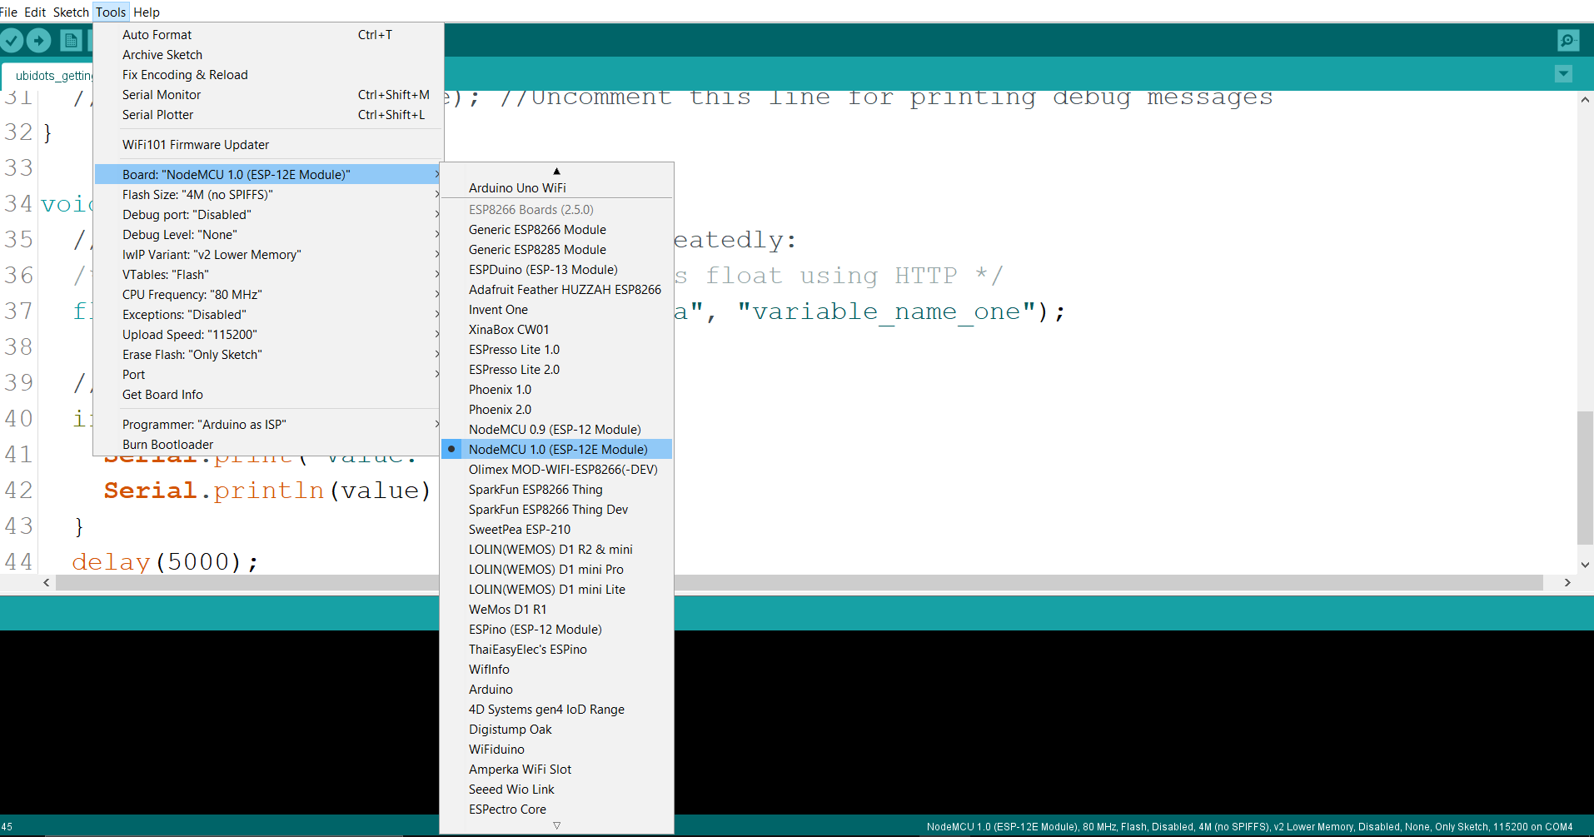Viewport: 1594px width, 837px height.
Task: Open the Port submenu
Action: coord(267,375)
